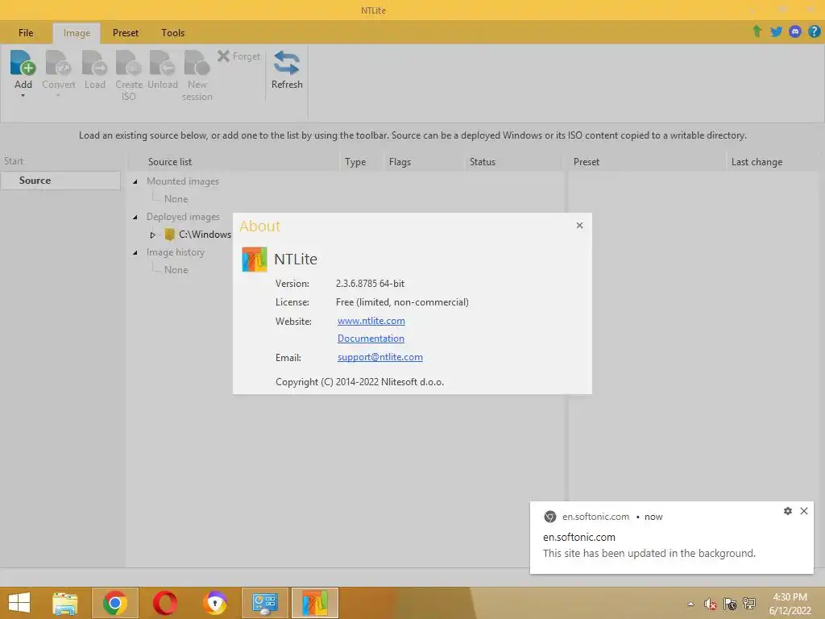Click the Forget toolbar button
Image resolution: width=825 pixels, height=619 pixels.
click(238, 56)
